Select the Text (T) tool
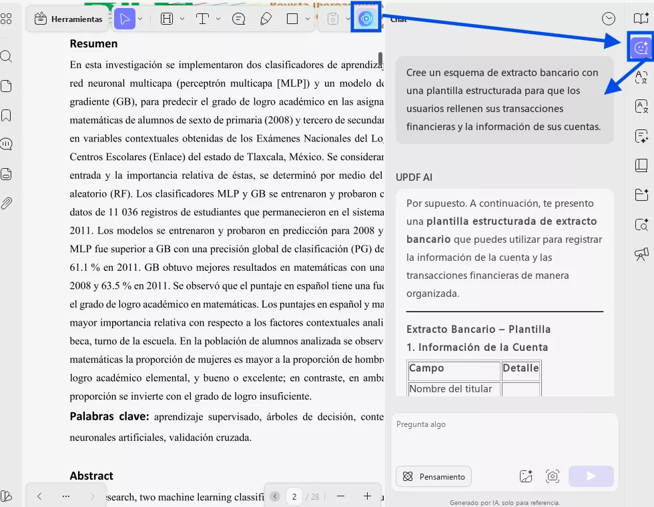Viewport: 654px width, 507px height. (x=203, y=19)
